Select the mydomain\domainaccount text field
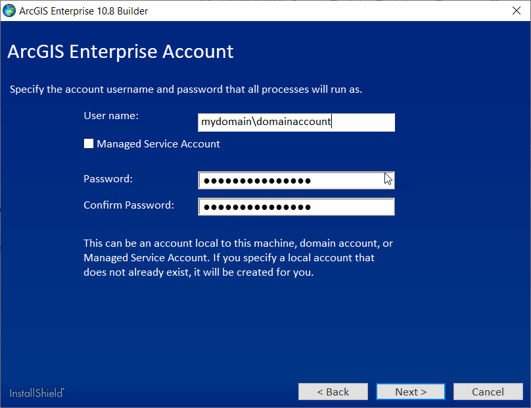531x408 pixels. 296,122
